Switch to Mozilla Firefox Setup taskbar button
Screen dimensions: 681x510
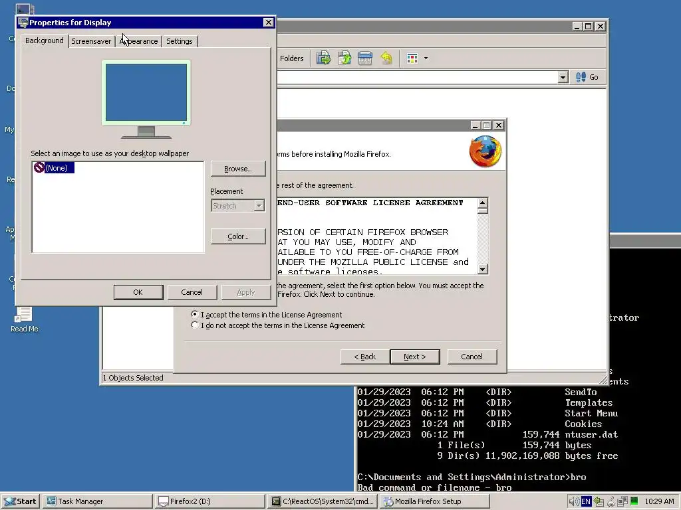[x=435, y=501]
